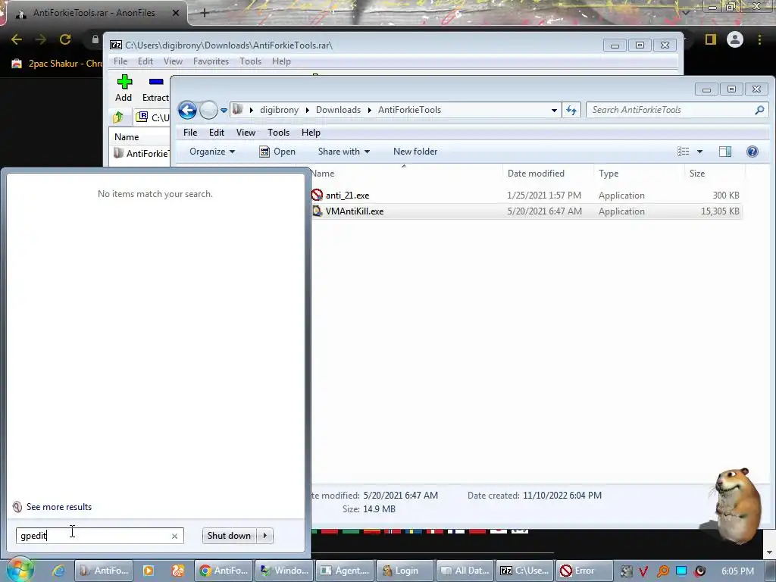The height and width of the screenshot is (582, 776).
Task: Open the Explorer Help menu
Action: click(x=311, y=133)
